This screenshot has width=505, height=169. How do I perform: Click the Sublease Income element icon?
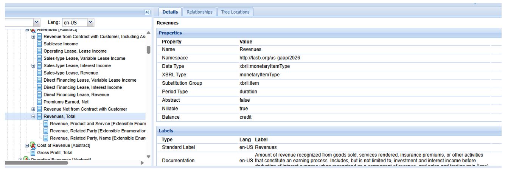(40, 44)
